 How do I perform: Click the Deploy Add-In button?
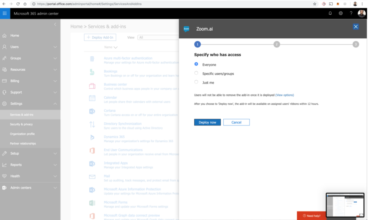click(x=100, y=37)
